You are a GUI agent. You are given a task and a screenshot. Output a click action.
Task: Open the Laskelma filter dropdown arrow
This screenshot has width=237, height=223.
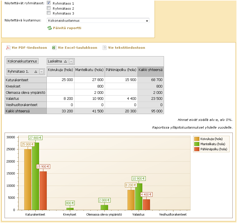71,61
